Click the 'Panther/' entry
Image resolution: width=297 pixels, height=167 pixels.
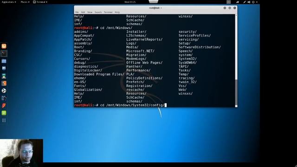coord(134,66)
